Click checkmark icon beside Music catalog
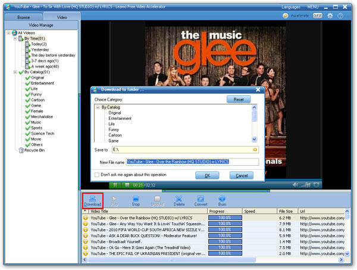Image resolution: width=357 pixels, height=270 pixels. 28,122
